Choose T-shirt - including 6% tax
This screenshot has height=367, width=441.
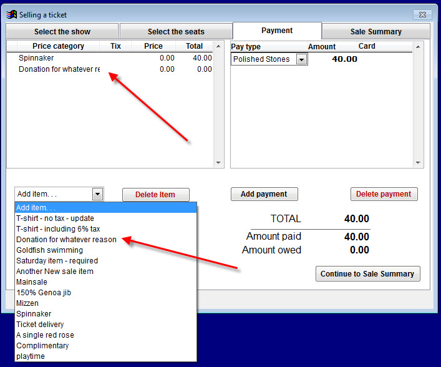click(x=106, y=229)
